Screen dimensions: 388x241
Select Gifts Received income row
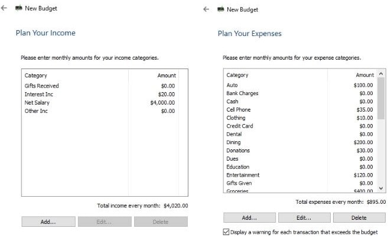[x=100, y=86]
